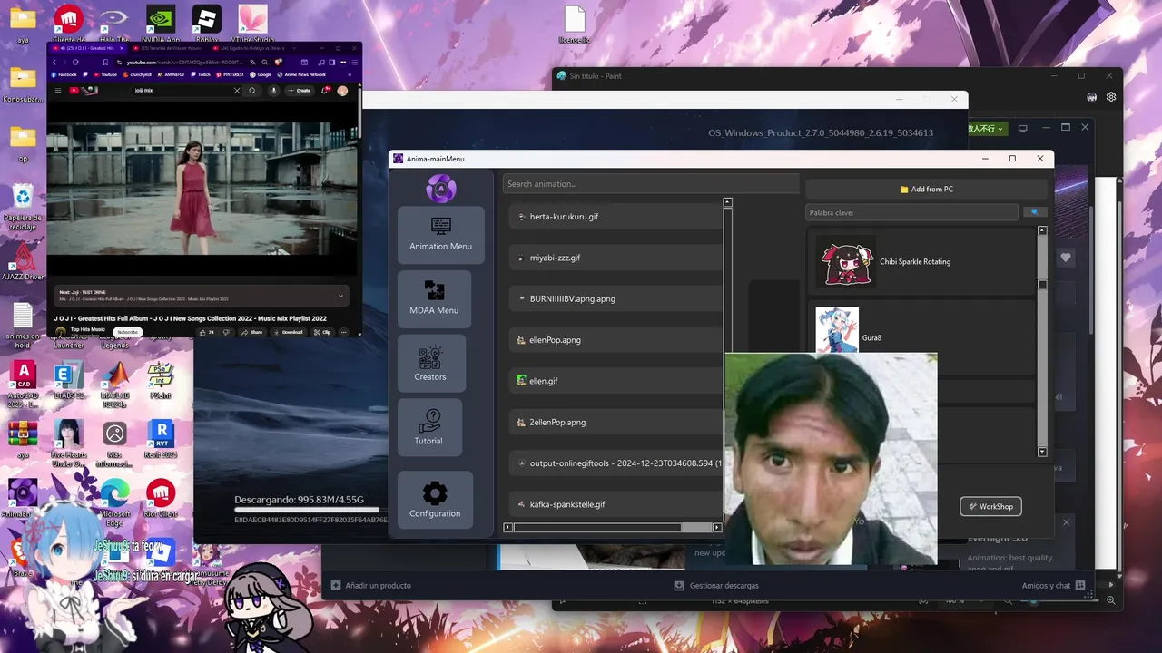
Task: Click the Share button under video
Action: point(251,332)
